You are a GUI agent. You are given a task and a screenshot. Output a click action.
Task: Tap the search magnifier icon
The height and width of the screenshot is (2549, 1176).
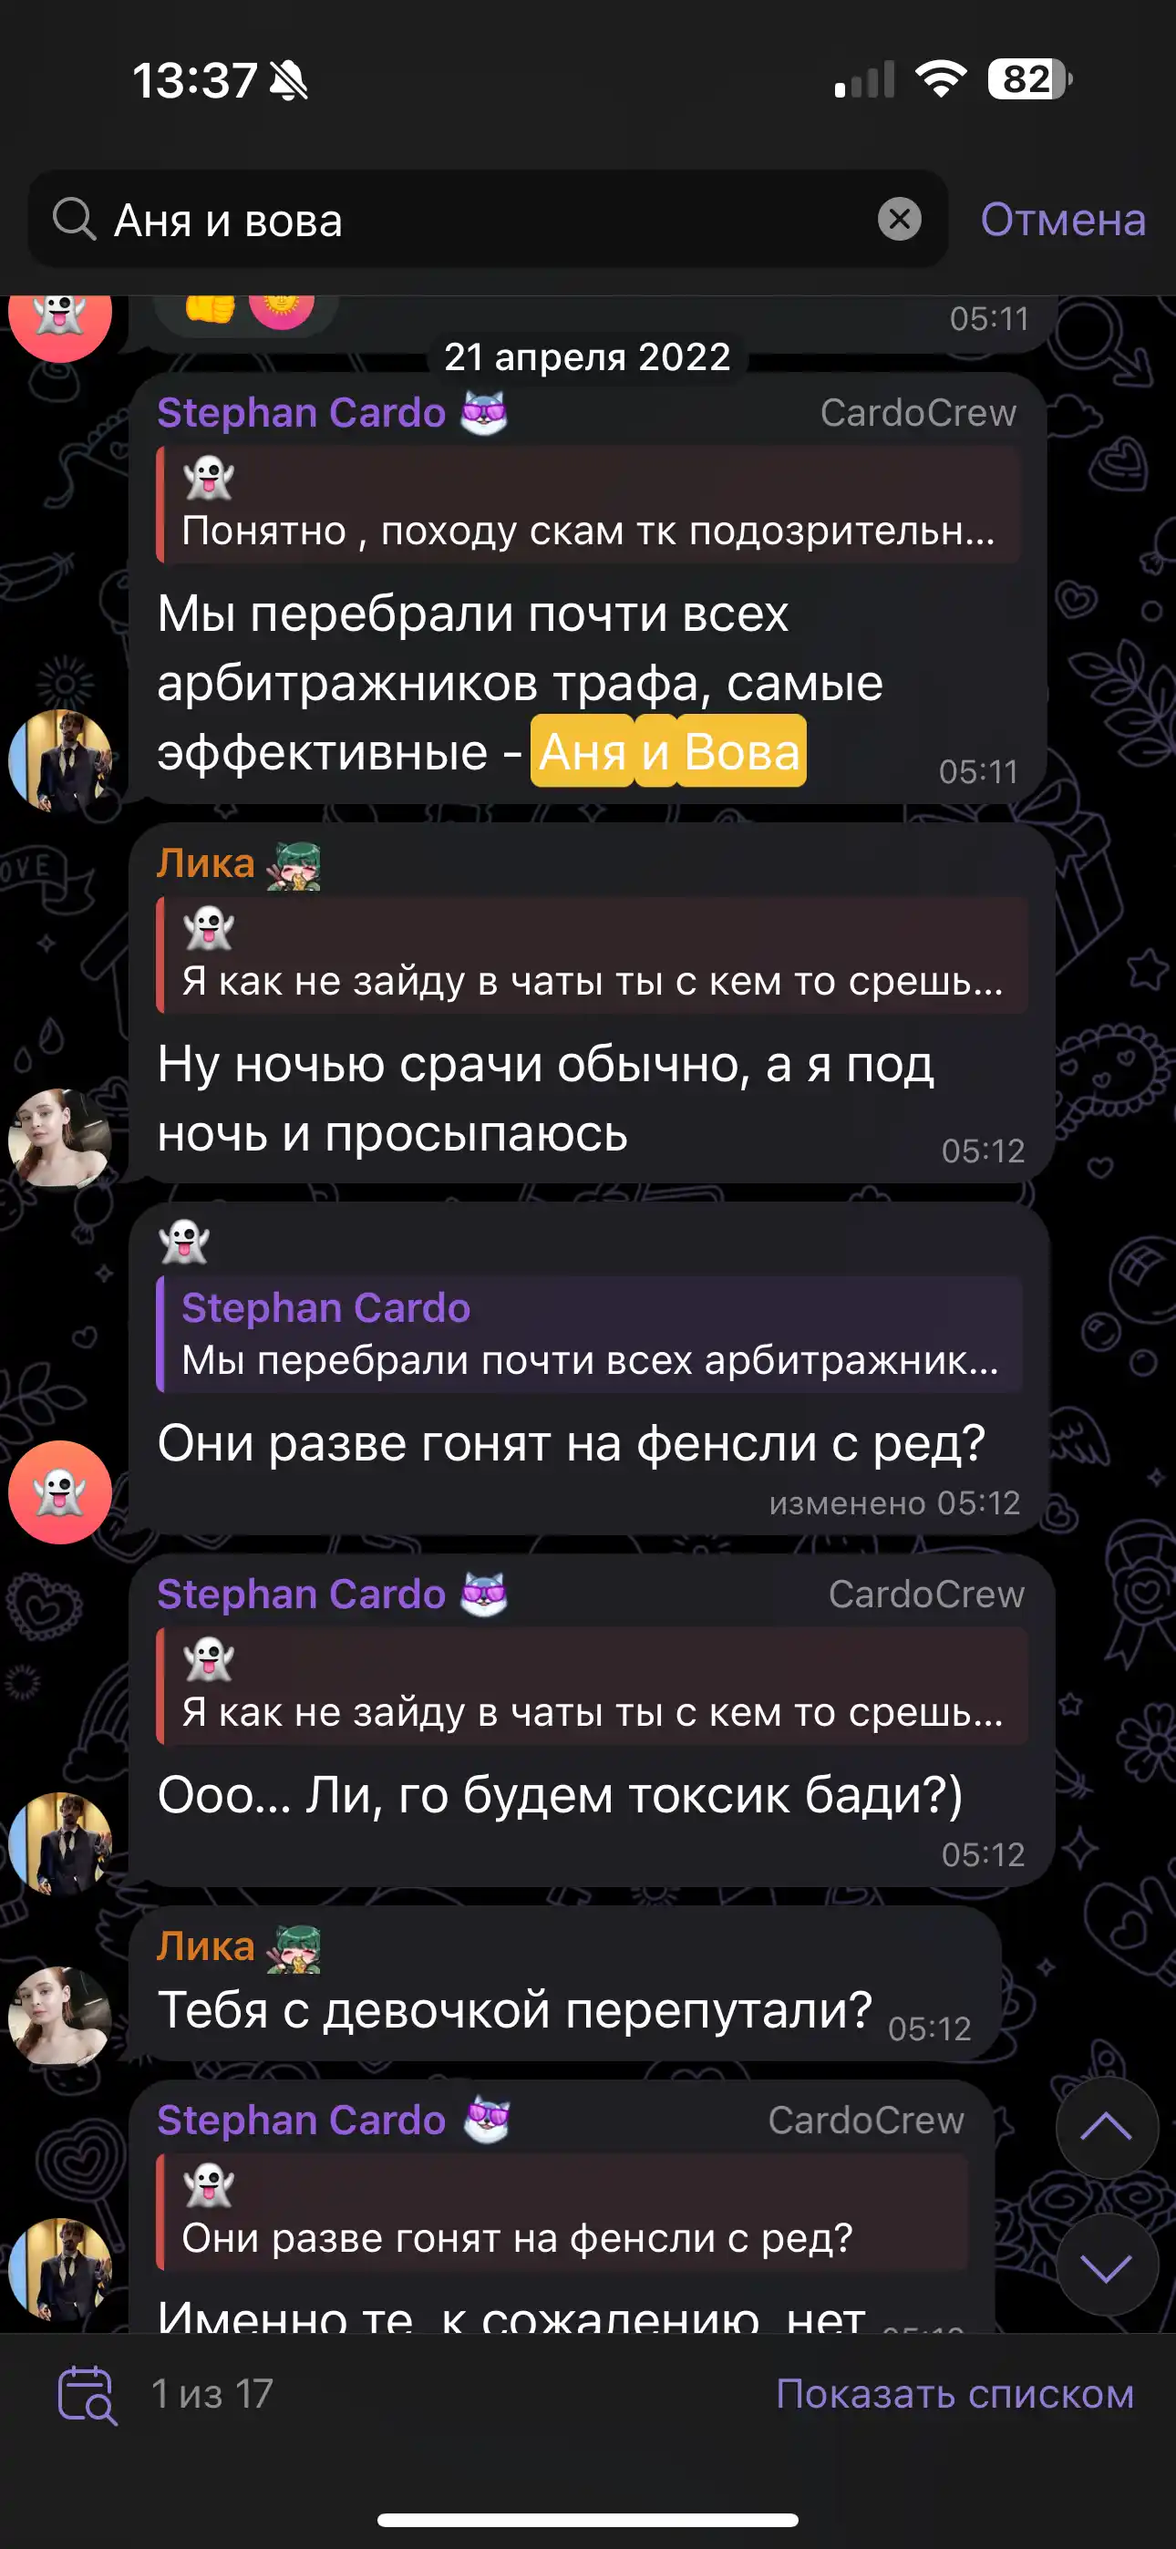coord(74,219)
